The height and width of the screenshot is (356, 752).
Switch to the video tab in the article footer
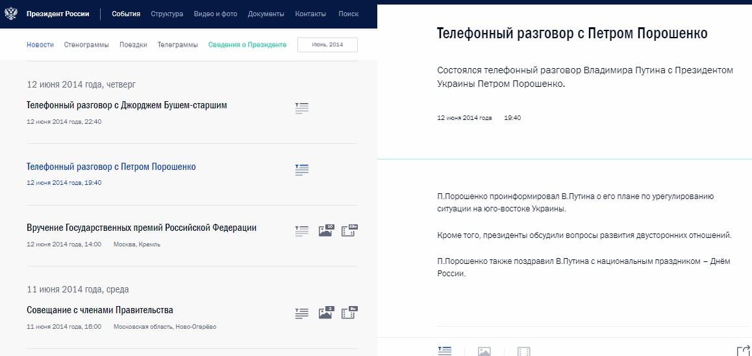(x=523, y=351)
